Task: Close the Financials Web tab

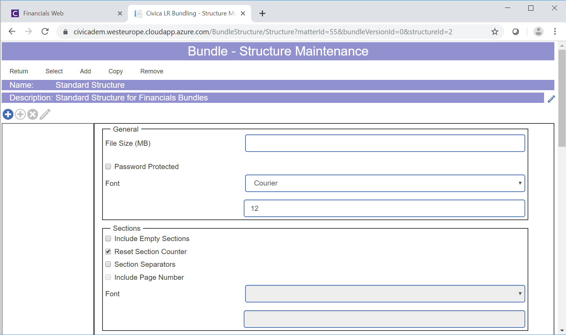Action: [120, 13]
